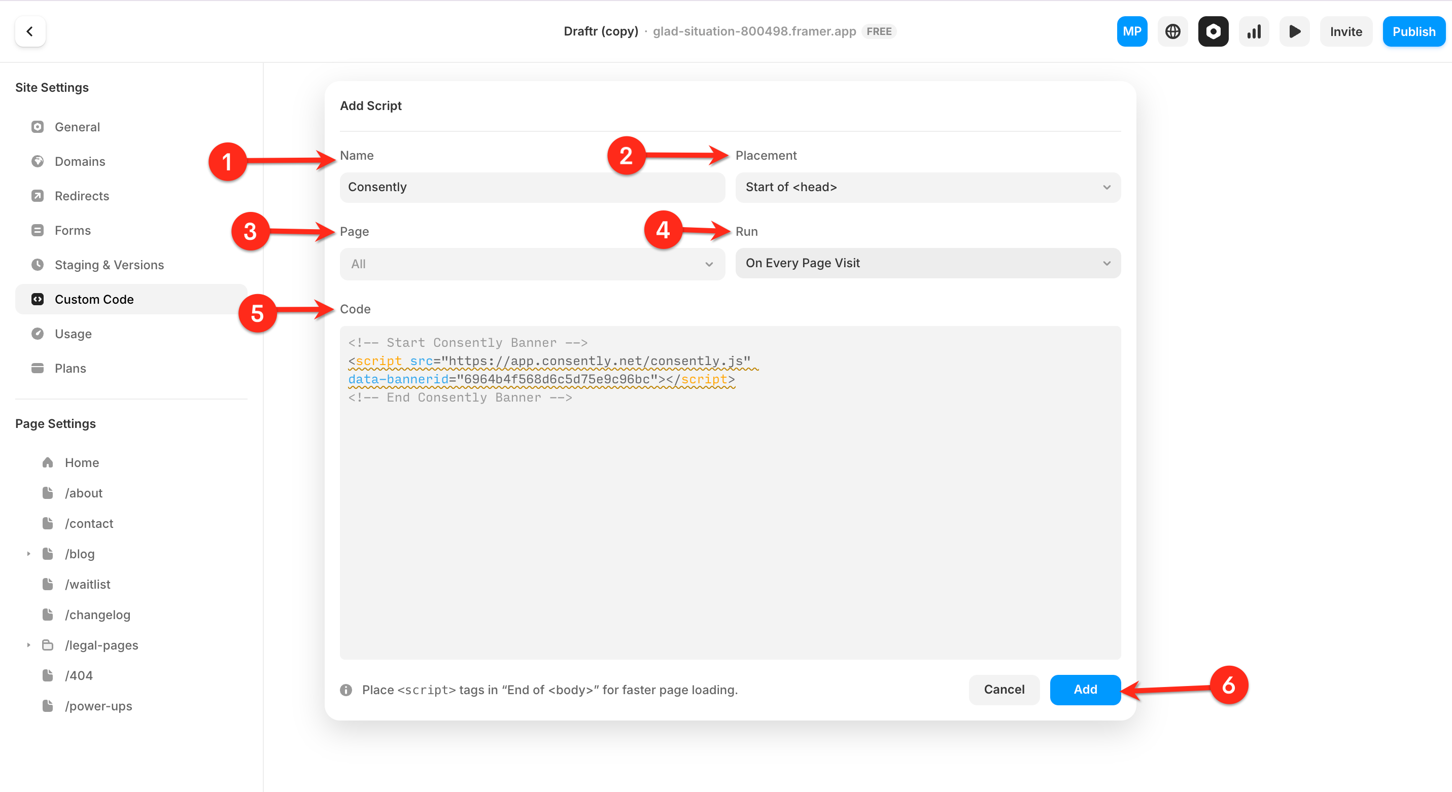Click the Cancel button
Image resolution: width=1452 pixels, height=792 pixels.
(1004, 690)
